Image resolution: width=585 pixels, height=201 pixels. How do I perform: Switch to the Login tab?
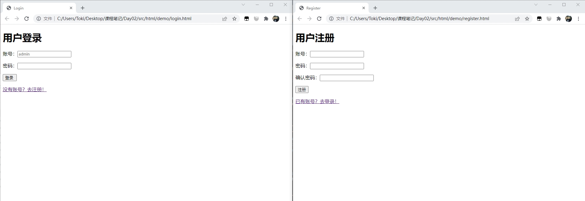pyautogui.click(x=37, y=8)
